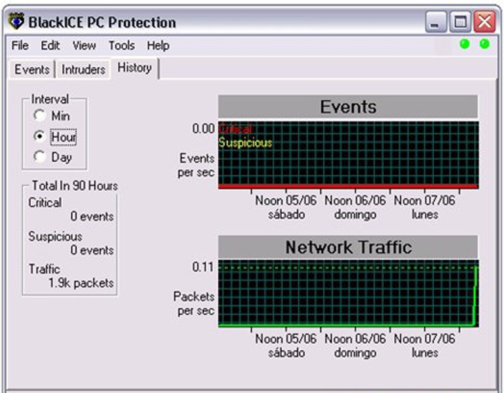The height and width of the screenshot is (393, 504).
Task: Open the Edit menu
Action: coord(50,45)
